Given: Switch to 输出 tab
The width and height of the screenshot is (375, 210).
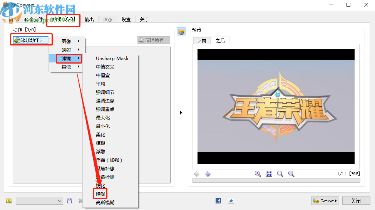Looking at the screenshot, I should pos(89,19).
